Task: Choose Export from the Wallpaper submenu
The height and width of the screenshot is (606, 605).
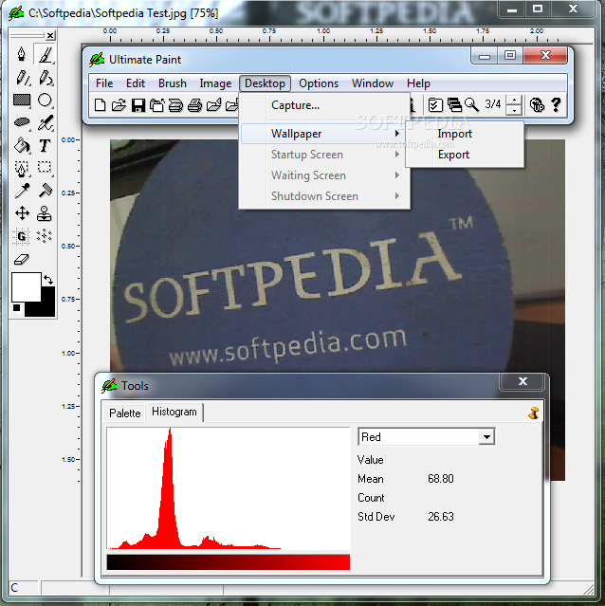Action: 465,155
